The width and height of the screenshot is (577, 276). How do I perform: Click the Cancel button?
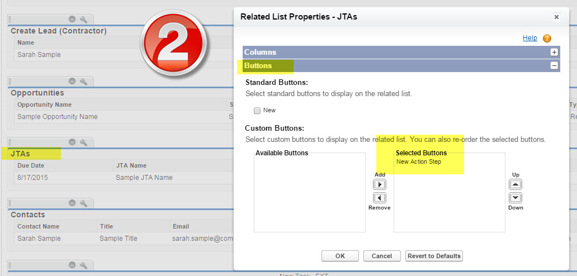coord(382,256)
